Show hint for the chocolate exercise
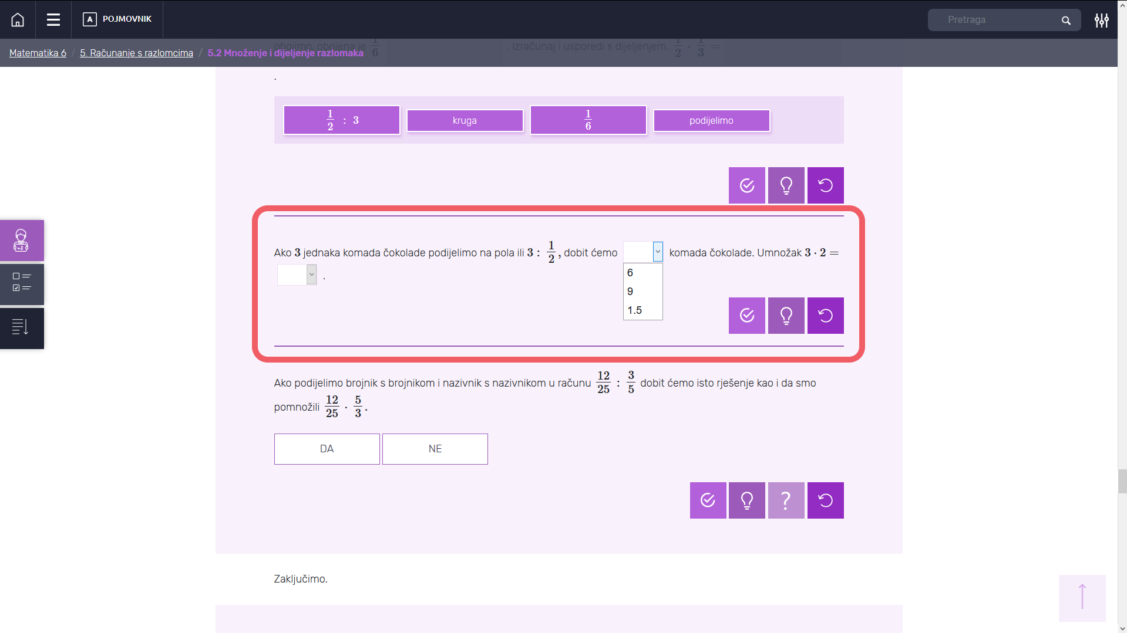Screen dimensions: 1127x633 tap(786, 316)
